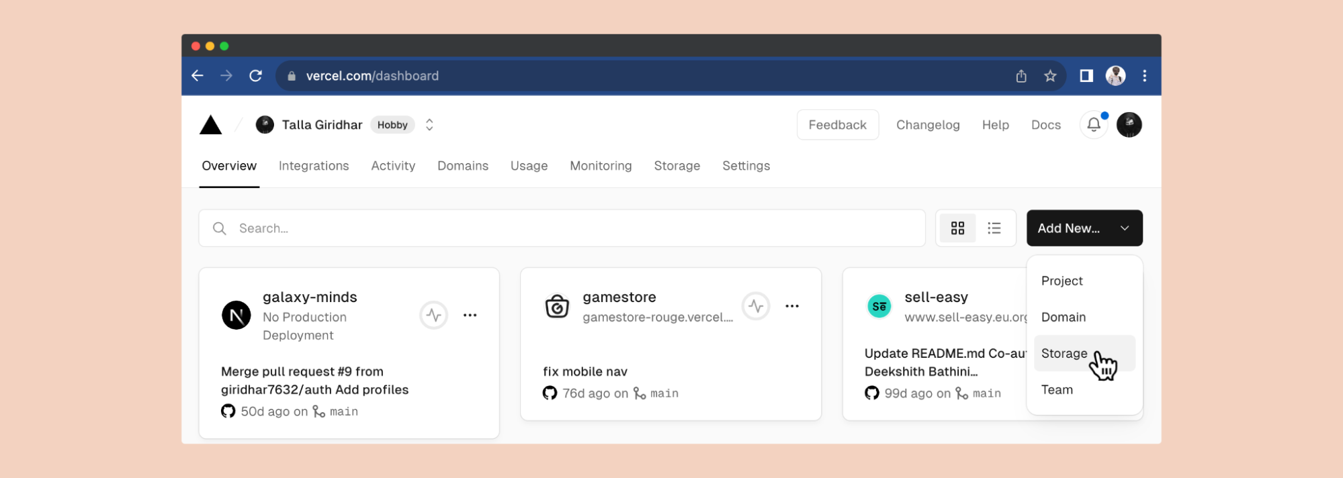
Task: Click gamestore project bag logo
Action: coord(557,306)
